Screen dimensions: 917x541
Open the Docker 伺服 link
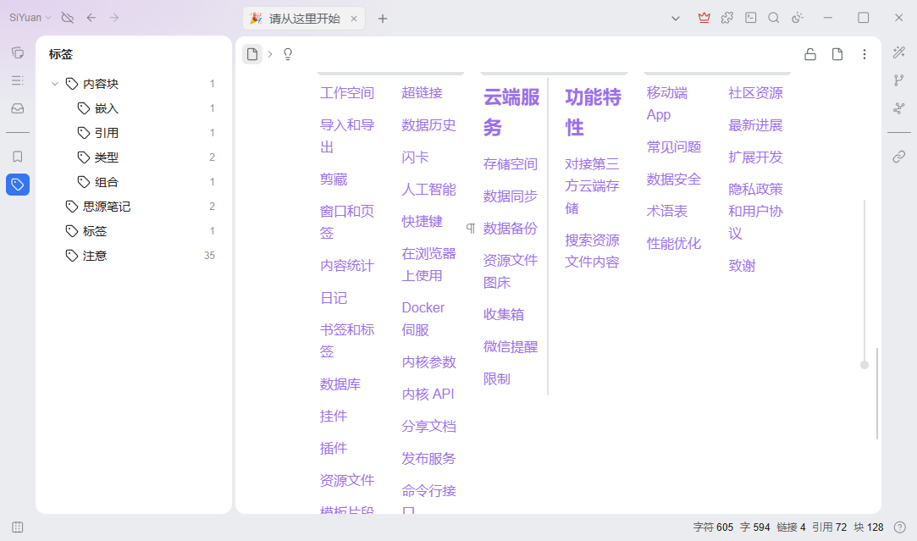[x=423, y=318]
